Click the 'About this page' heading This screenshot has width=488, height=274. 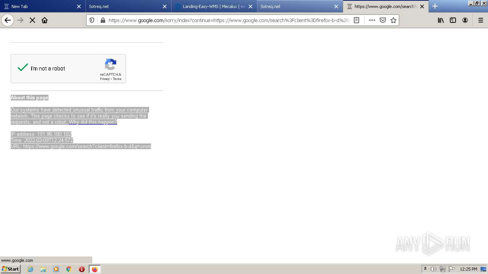click(x=29, y=98)
